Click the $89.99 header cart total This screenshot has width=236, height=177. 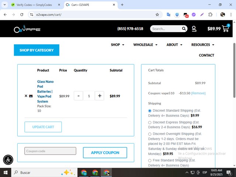214,29
